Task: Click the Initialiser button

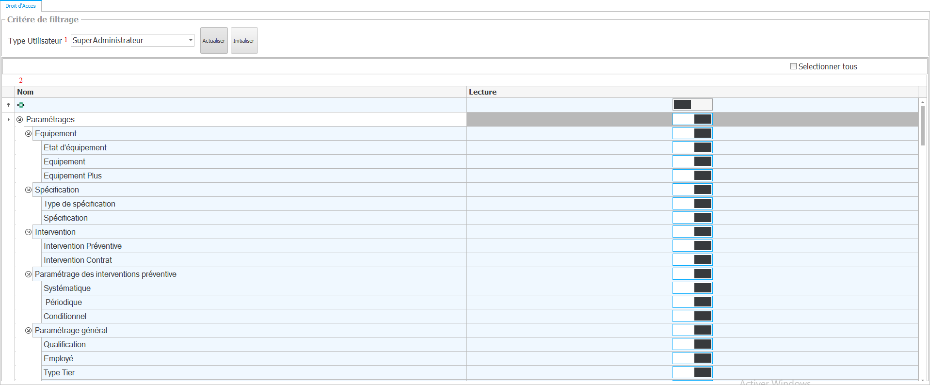Action: (x=244, y=41)
